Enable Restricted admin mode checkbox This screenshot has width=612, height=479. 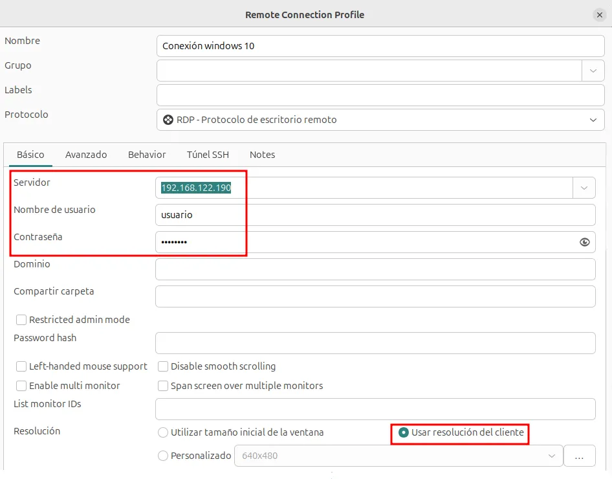click(21, 320)
